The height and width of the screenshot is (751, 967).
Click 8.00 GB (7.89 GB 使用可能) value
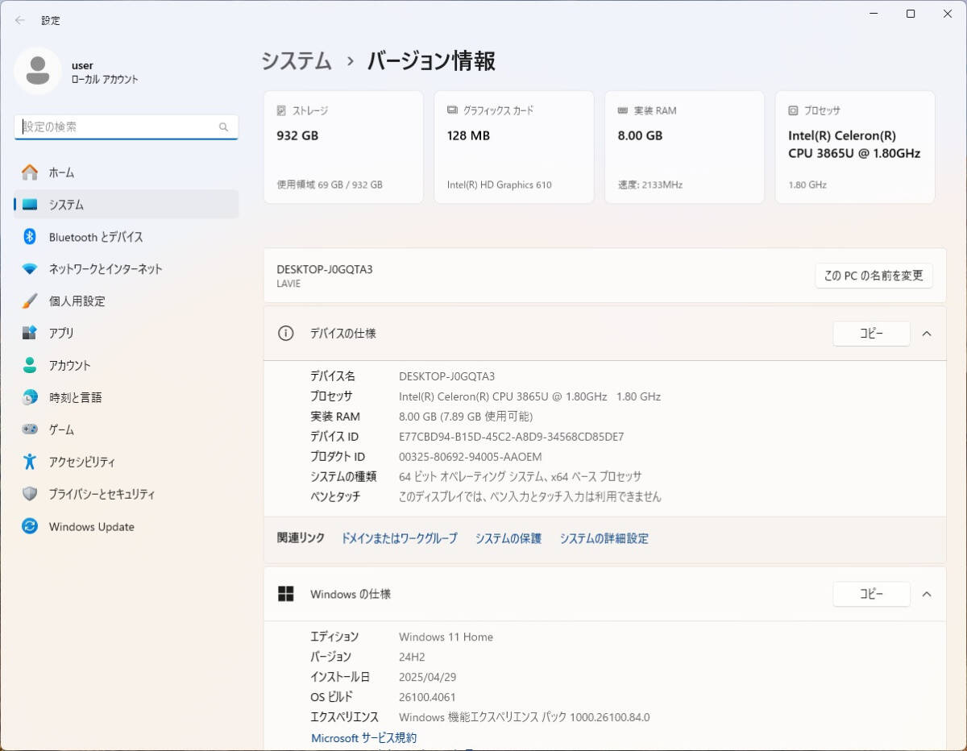coord(466,417)
